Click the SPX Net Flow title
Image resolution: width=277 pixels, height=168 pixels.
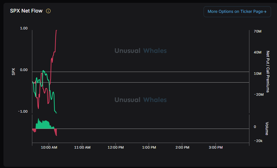(x=26, y=11)
